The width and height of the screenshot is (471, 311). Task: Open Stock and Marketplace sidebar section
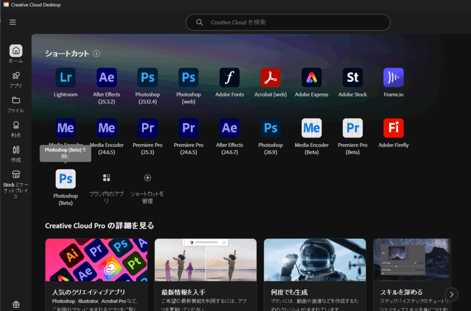click(16, 184)
